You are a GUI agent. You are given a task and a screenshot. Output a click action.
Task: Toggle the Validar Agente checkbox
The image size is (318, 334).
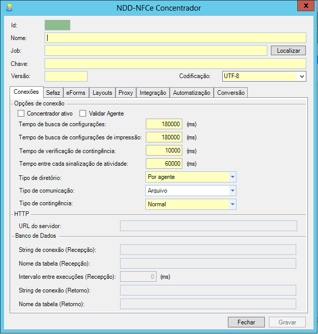(x=83, y=114)
